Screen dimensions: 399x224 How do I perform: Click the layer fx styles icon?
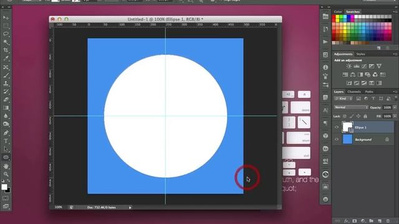tap(346, 221)
